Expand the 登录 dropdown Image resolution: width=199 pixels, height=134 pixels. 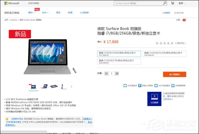click(x=182, y=3)
